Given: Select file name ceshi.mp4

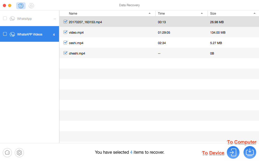Looking at the screenshot, I should (x=76, y=43).
